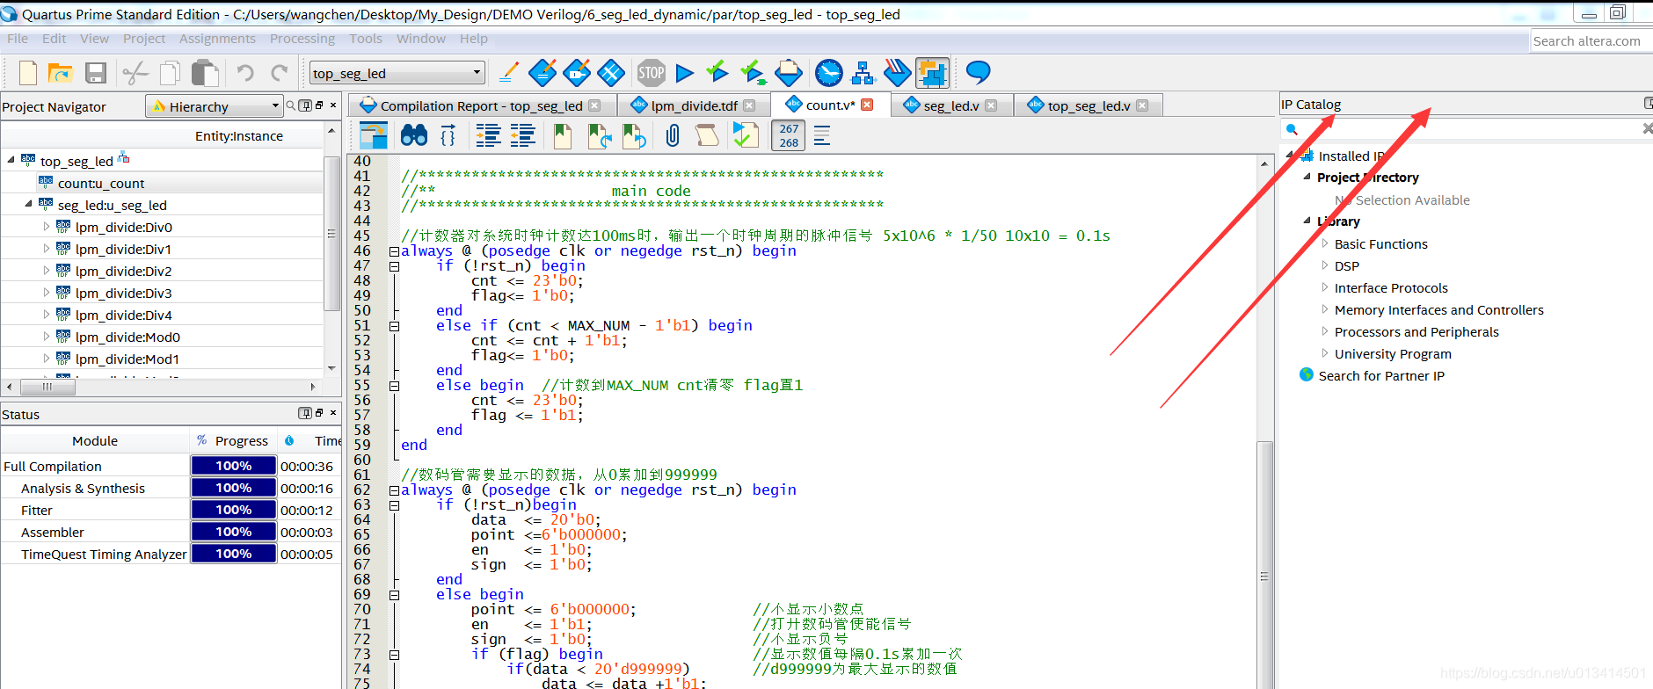The height and width of the screenshot is (689, 1653).
Task: Click the blue speech bubble help icon
Action: 978,72
